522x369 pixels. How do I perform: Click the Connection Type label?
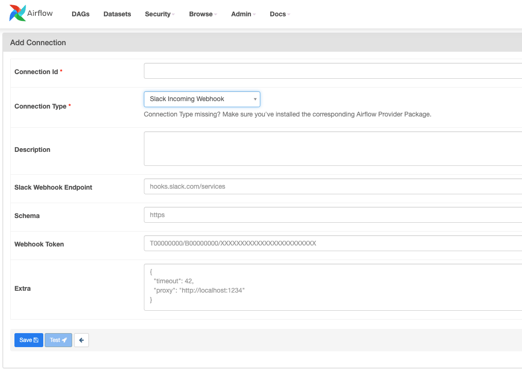(x=41, y=106)
